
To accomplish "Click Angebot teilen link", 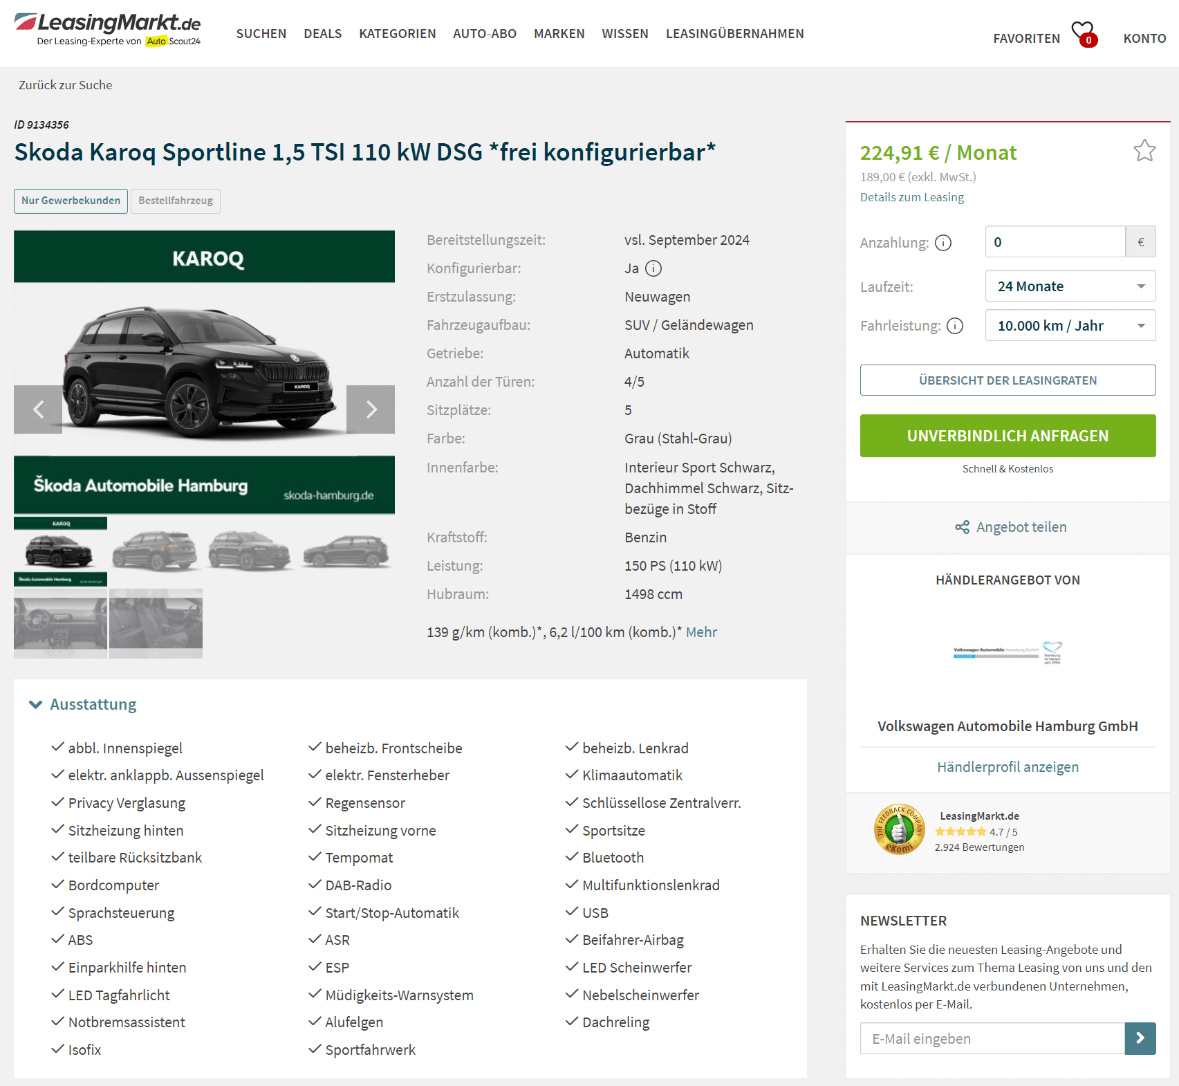I will pos(1021,527).
